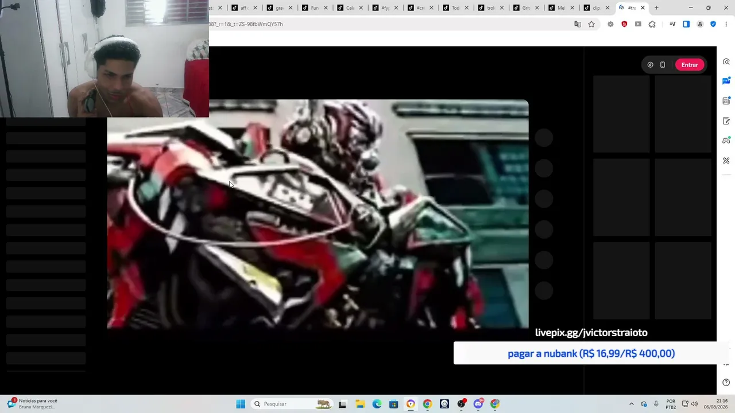
Task: Open Task View from the taskbar
Action: click(343, 404)
